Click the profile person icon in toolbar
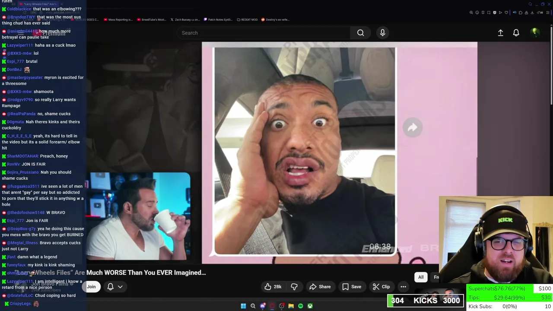553x311 pixels. point(526,13)
